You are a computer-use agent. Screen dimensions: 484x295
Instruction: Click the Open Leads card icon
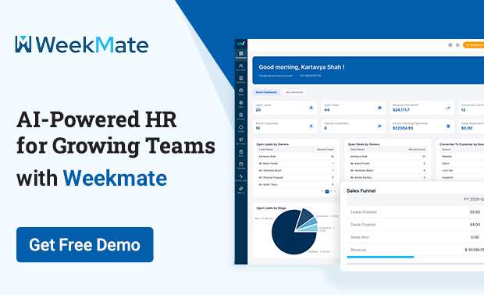pyautogui.click(x=311, y=108)
